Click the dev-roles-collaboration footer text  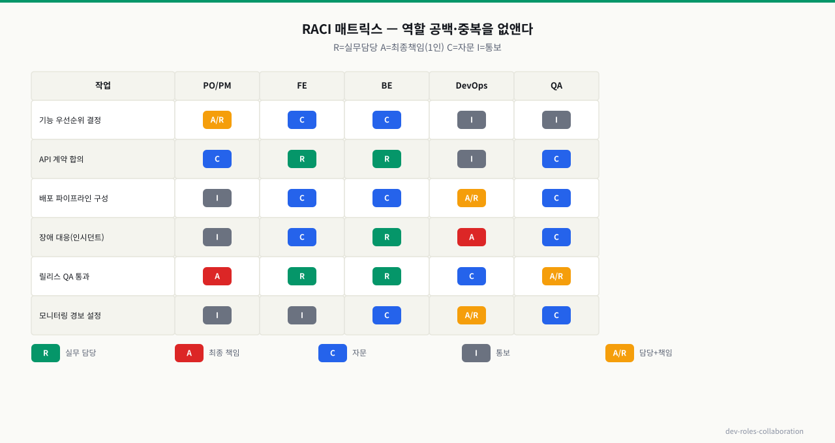click(765, 431)
